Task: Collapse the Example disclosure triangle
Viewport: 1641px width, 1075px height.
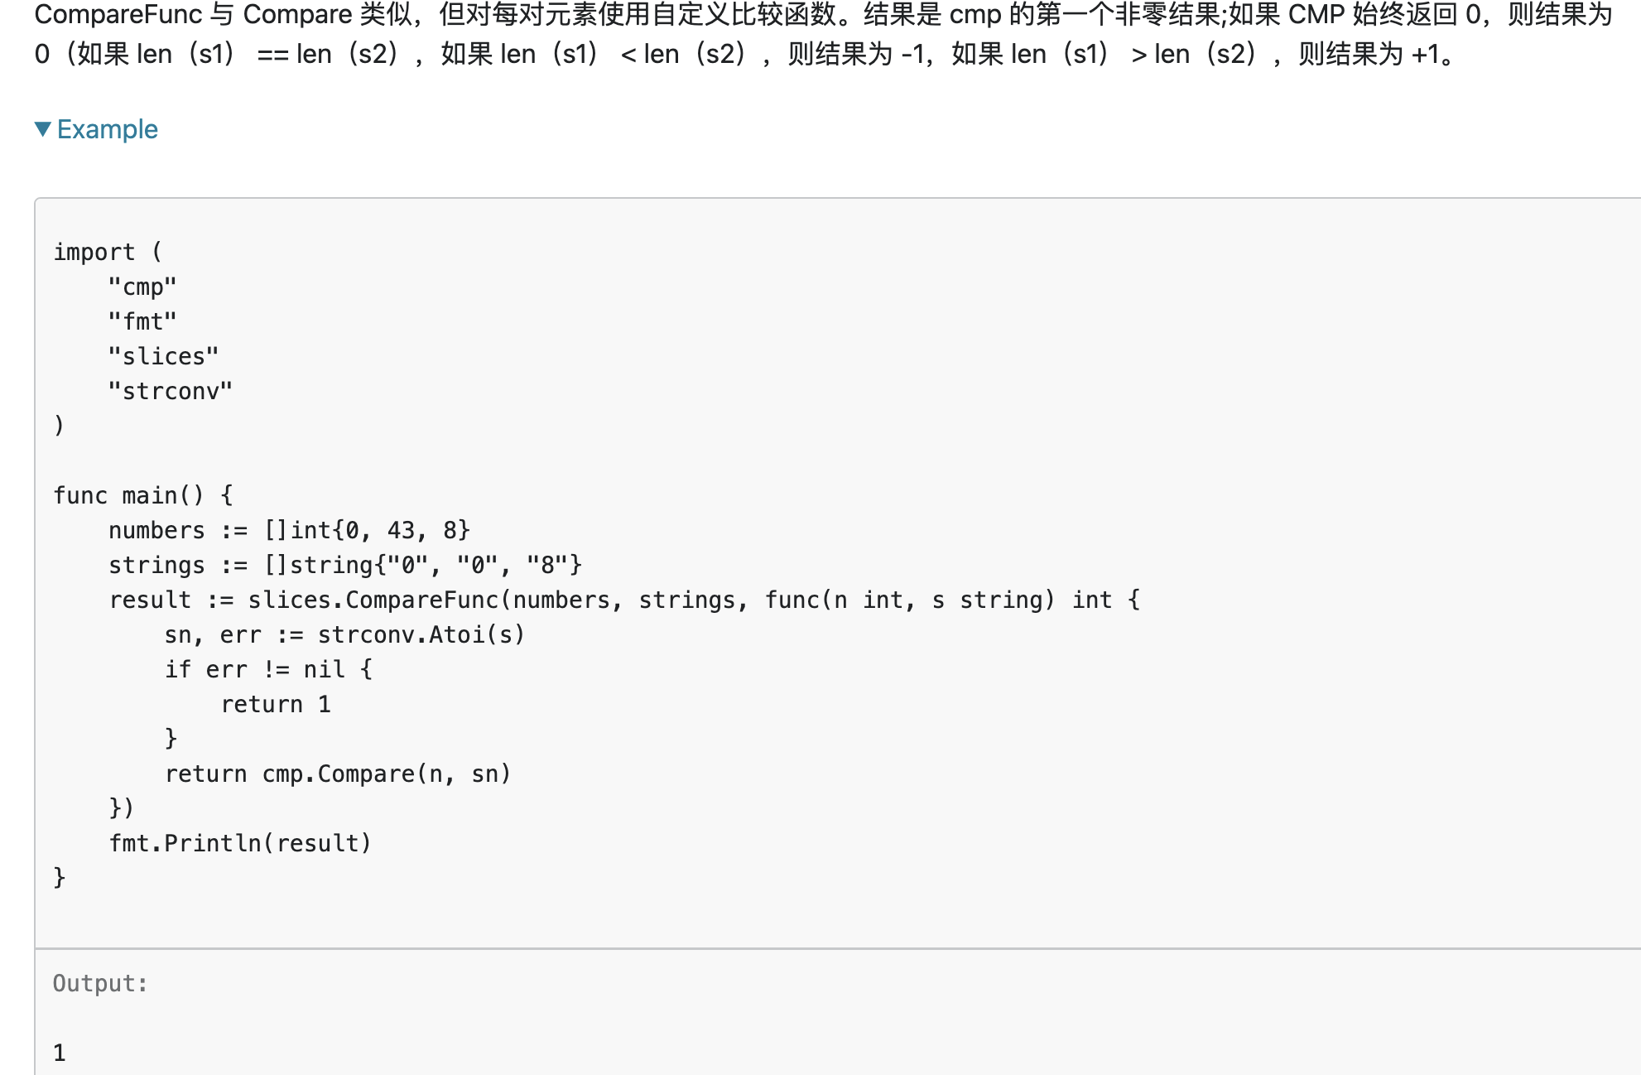Action: [x=43, y=129]
